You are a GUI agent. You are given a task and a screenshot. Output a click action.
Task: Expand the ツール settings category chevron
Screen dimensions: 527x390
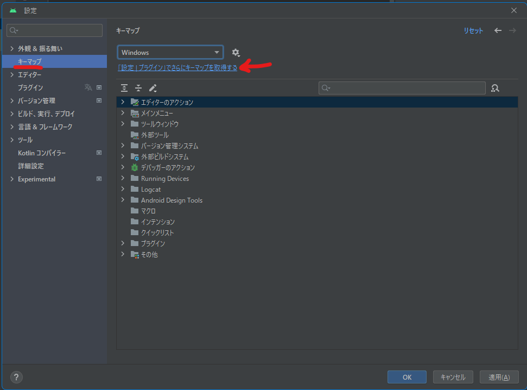(x=12, y=140)
